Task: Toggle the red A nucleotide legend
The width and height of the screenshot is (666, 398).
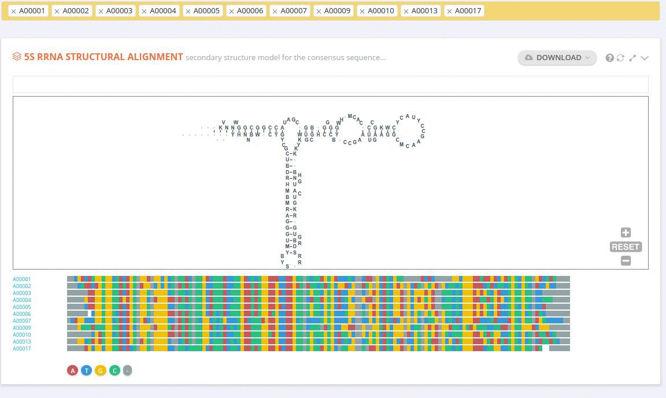Action: [72, 370]
